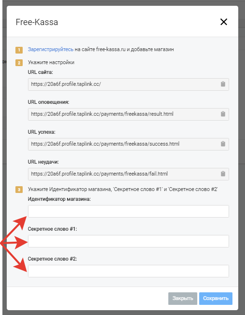Copy the fail URL via clipboard icon
Image resolution: width=245 pixels, height=315 pixels.
pos(223,174)
